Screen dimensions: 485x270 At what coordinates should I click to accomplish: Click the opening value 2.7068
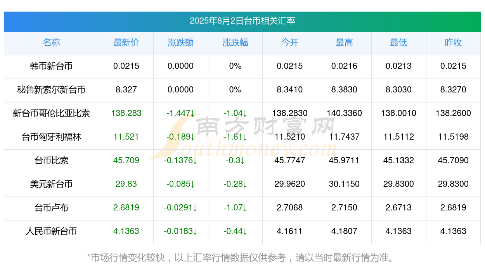pyautogui.click(x=290, y=208)
